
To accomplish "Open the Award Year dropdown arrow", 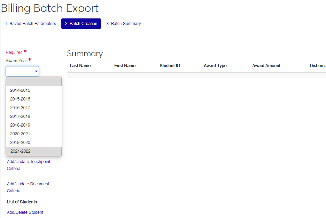I will tap(36, 71).
